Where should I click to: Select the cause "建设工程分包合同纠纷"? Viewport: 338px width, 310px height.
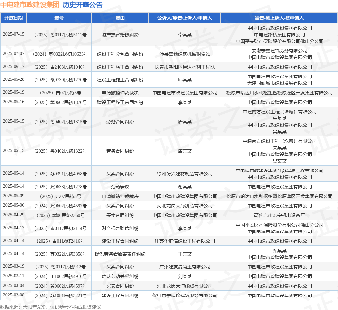pos(120,54)
